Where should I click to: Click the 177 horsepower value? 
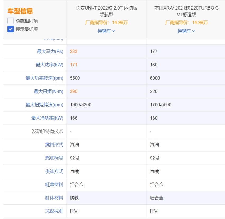click(x=154, y=52)
